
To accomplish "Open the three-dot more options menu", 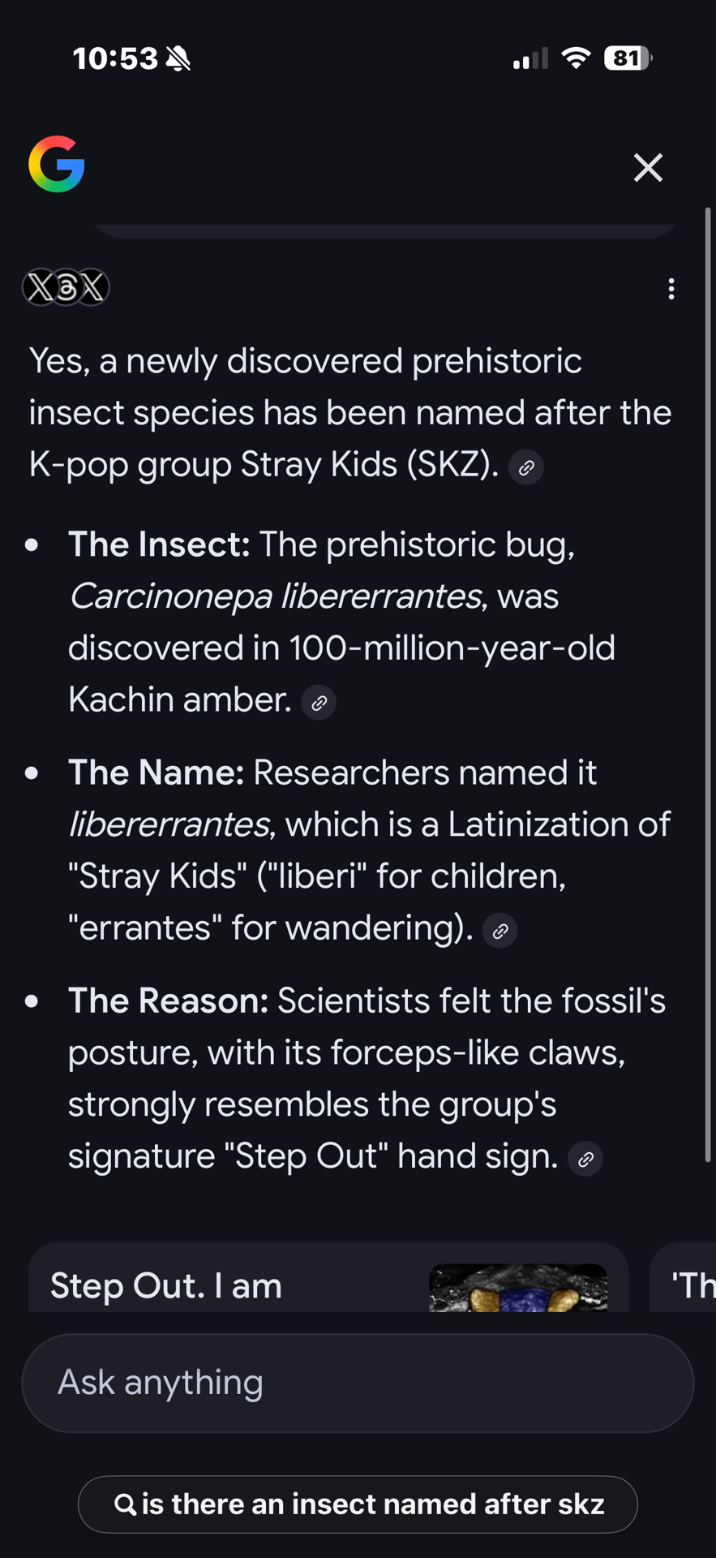I will click(671, 289).
